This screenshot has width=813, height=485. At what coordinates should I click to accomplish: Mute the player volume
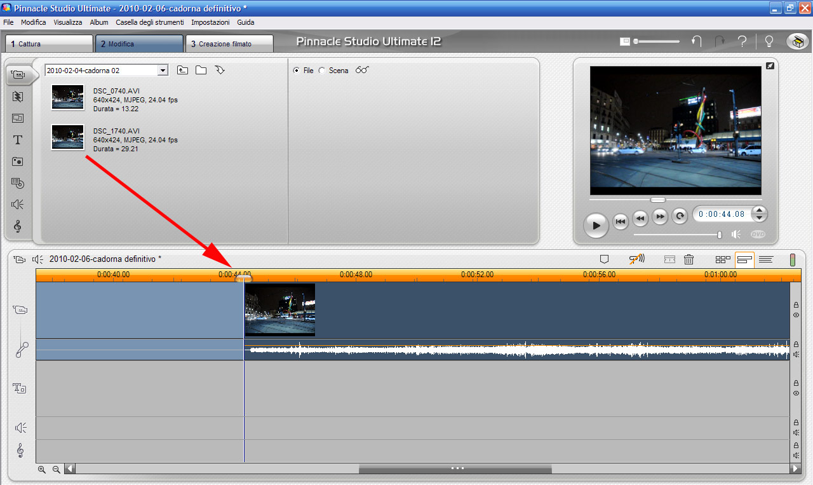[x=736, y=235]
